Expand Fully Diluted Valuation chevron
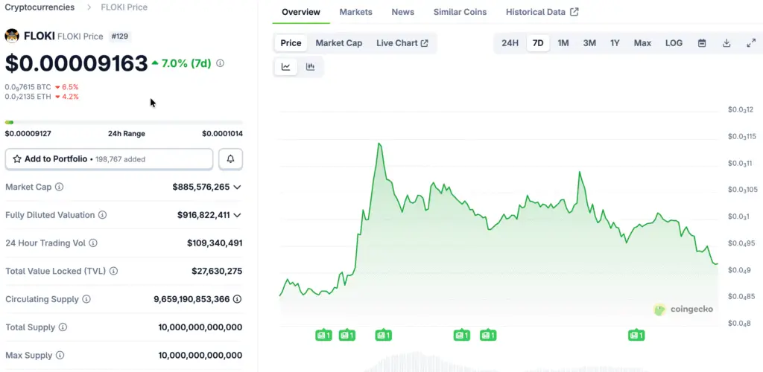 coord(237,215)
